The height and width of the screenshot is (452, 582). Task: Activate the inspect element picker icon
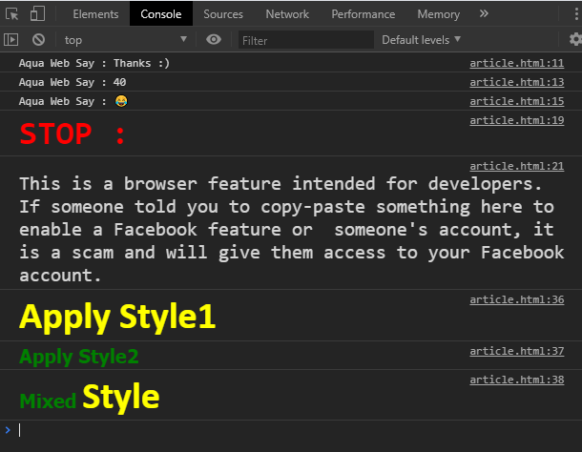11,14
